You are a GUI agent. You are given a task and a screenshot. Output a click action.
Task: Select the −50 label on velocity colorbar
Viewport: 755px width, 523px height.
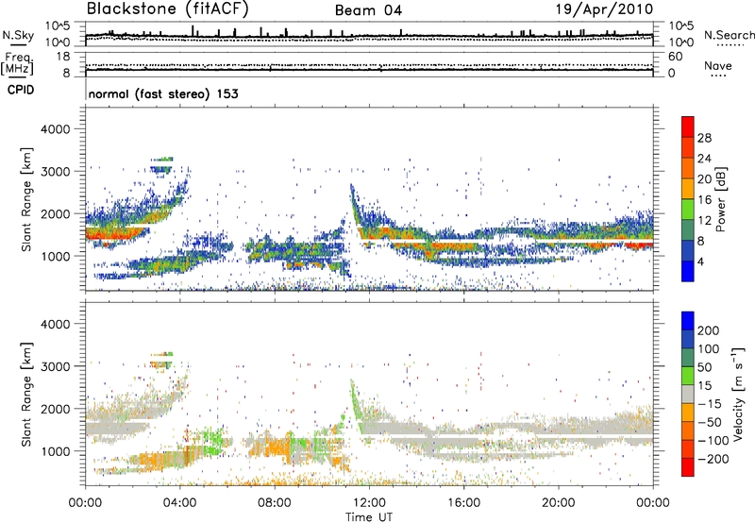coord(710,422)
